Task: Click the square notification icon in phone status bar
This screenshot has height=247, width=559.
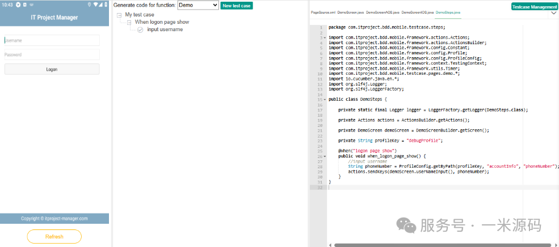Action: click(x=24, y=5)
